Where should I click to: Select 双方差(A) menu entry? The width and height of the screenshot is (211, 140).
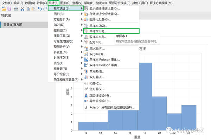point(111,77)
